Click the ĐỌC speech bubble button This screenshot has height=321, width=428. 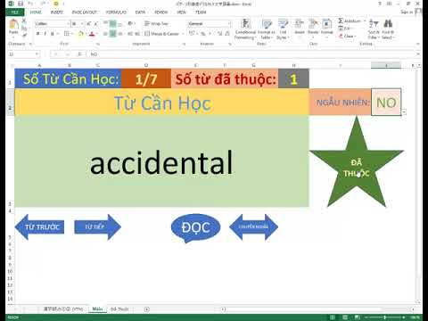click(x=195, y=227)
